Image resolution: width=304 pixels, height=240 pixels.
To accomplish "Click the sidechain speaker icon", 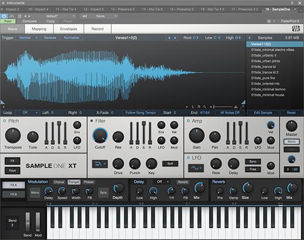I will pyautogui.click(x=85, y=16).
